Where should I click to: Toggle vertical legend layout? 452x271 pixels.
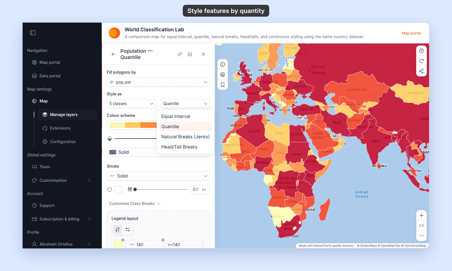pyautogui.click(x=118, y=230)
